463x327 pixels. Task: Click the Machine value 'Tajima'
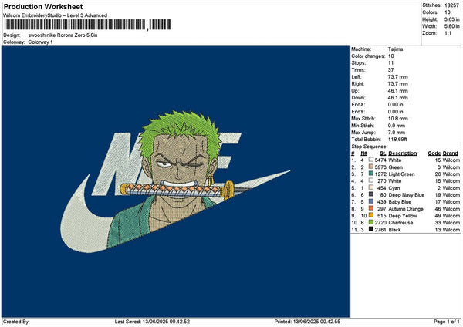(395, 49)
